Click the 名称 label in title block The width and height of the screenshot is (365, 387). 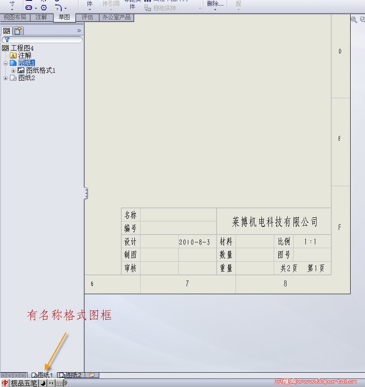pos(130,215)
